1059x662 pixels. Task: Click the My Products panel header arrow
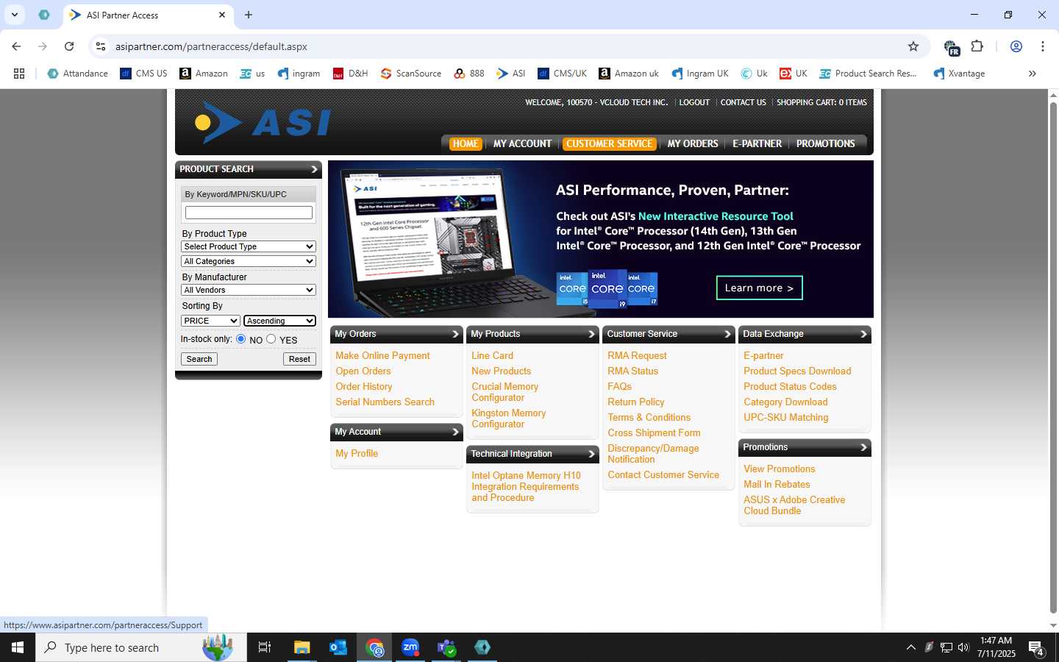[x=591, y=334]
